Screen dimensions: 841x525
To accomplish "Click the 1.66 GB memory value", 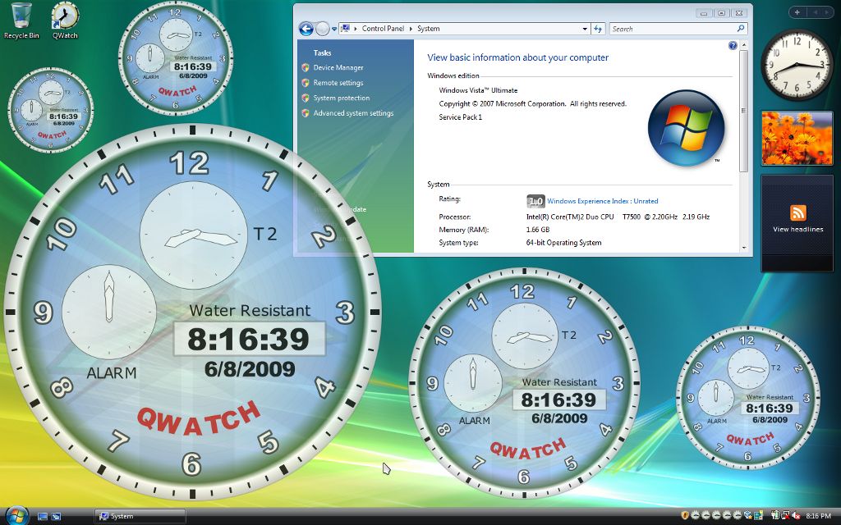I will click(x=537, y=230).
